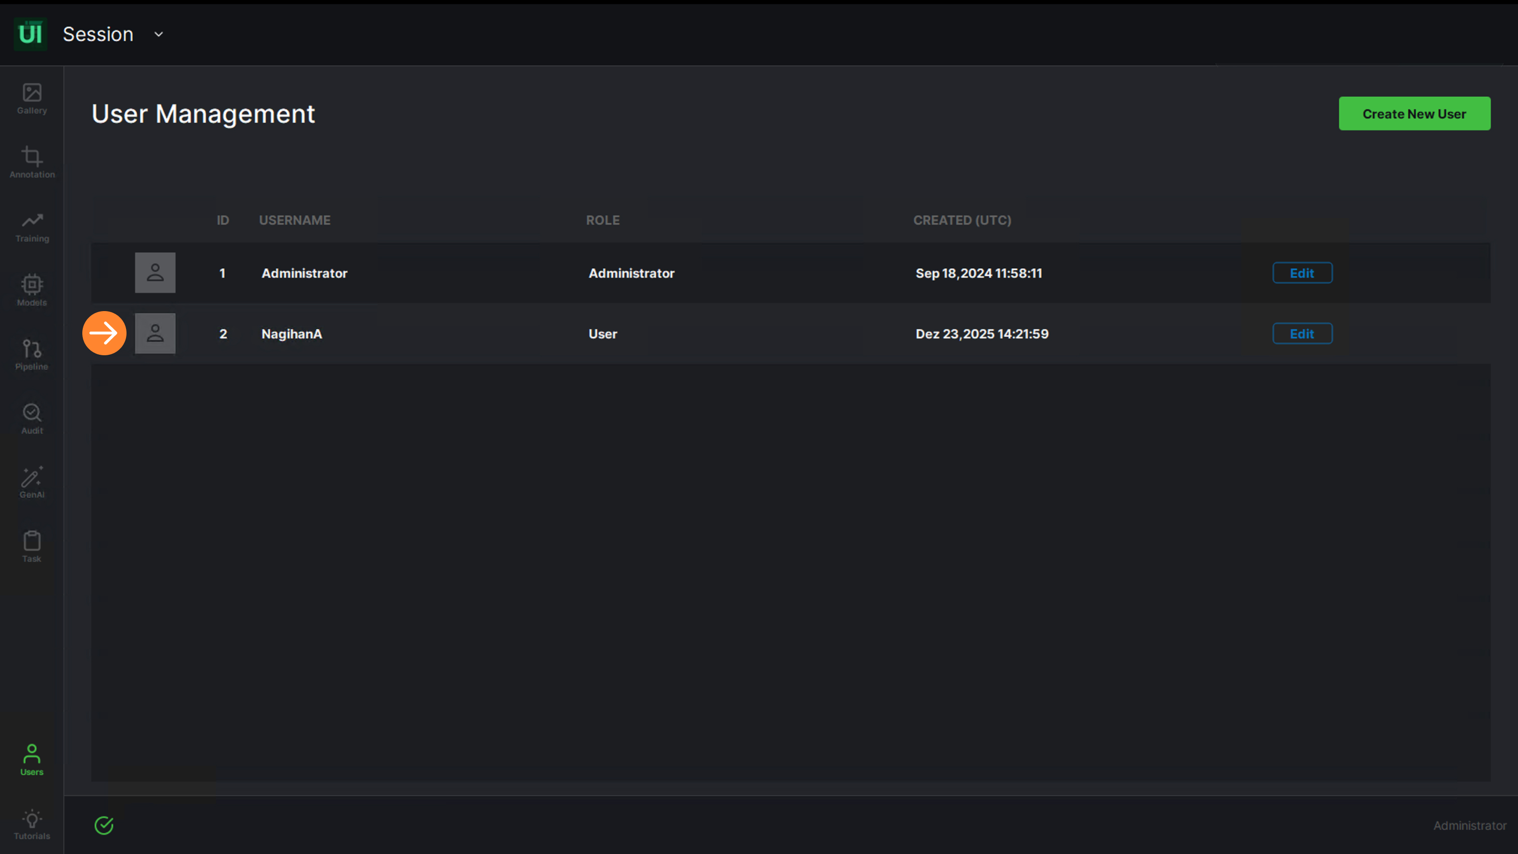Expand the Session dropdown chevron
The height and width of the screenshot is (854, 1518).
tap(159, 34)
